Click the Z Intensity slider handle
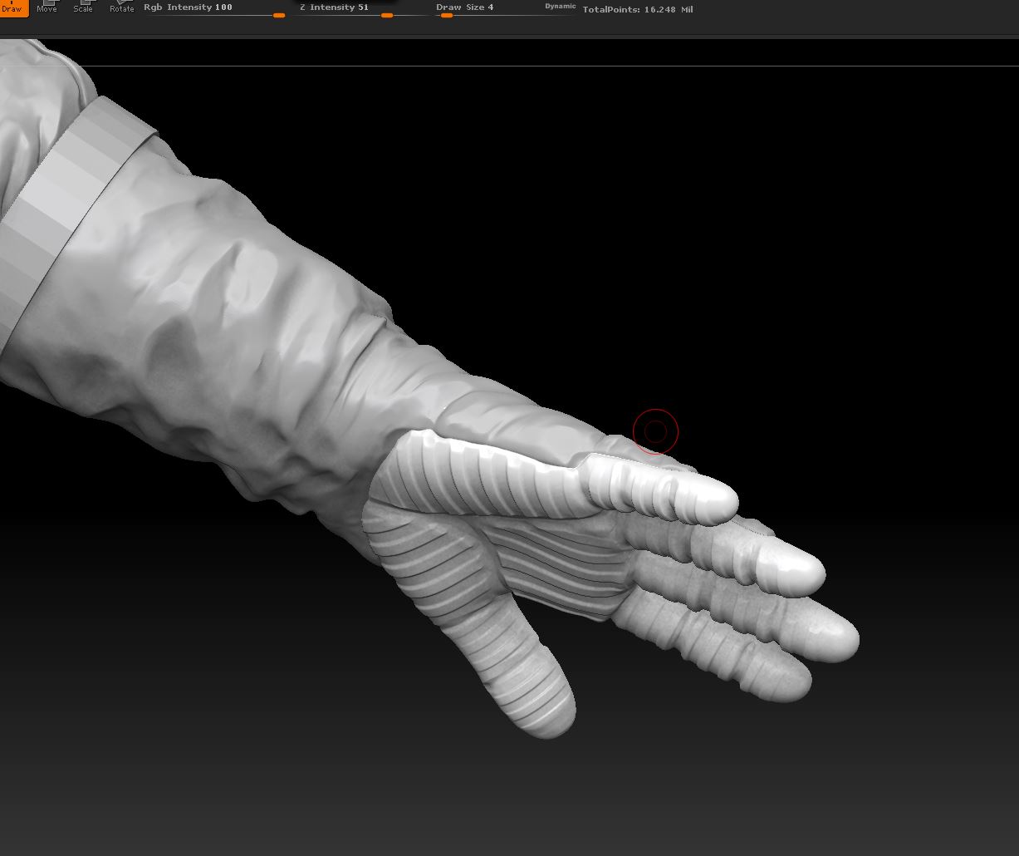This screenshot has width=1019, height=856. tap(387, 15)
